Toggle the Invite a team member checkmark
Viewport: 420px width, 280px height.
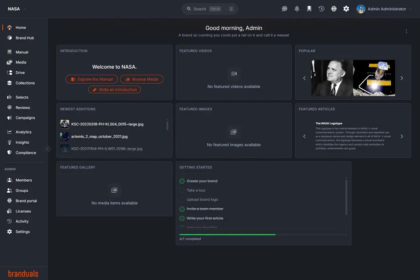(182, 209)
